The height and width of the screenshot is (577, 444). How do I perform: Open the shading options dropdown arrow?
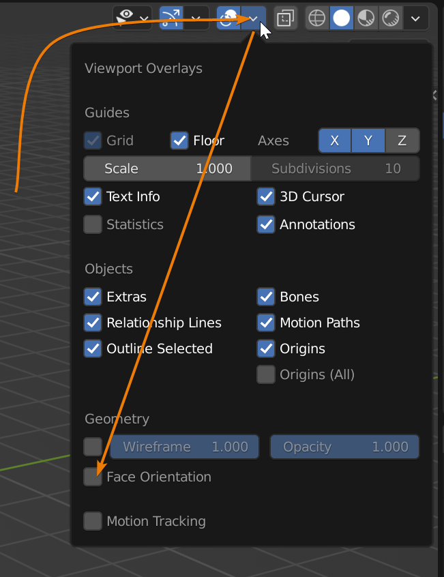415,18
